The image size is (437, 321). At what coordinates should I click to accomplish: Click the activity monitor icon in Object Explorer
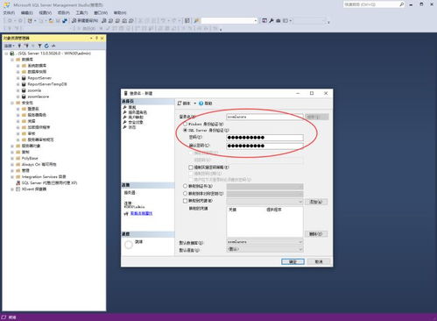coord(53,46)
